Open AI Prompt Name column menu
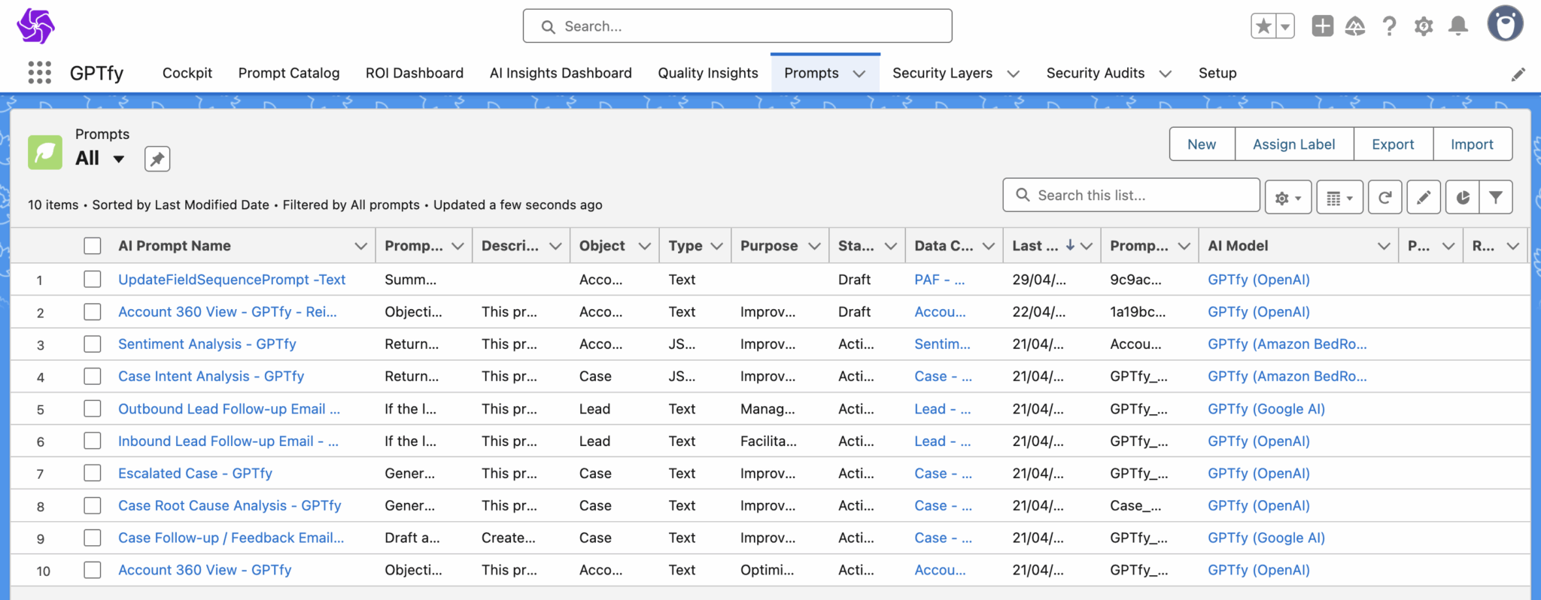 point(360,246)
